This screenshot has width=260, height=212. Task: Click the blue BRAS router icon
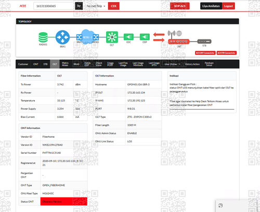coord(62,37)
